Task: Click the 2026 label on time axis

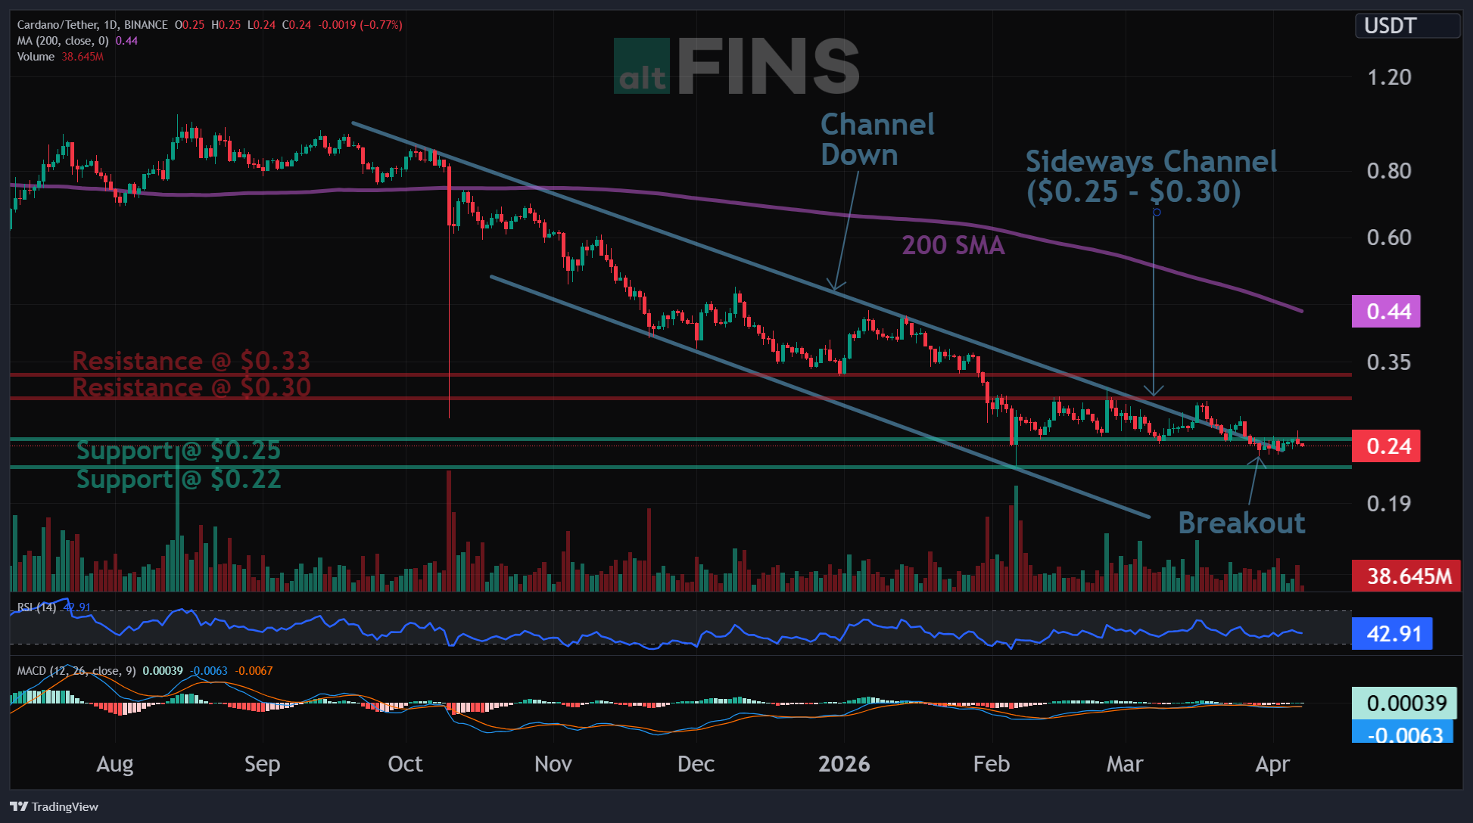Action: (844, 764)
